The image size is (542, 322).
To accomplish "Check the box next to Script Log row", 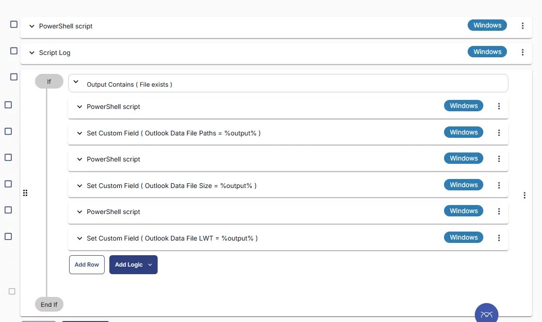I will pos(14,51).
